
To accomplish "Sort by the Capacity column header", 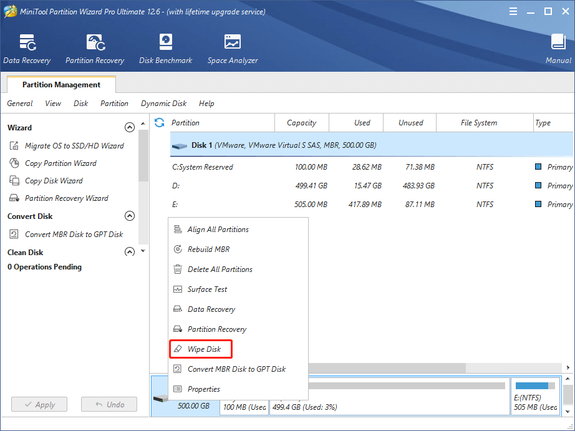I will [x=301, y=122].
